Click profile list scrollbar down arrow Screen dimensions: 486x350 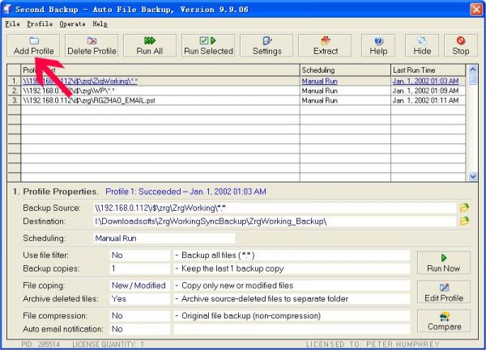[x=473, y=176]
